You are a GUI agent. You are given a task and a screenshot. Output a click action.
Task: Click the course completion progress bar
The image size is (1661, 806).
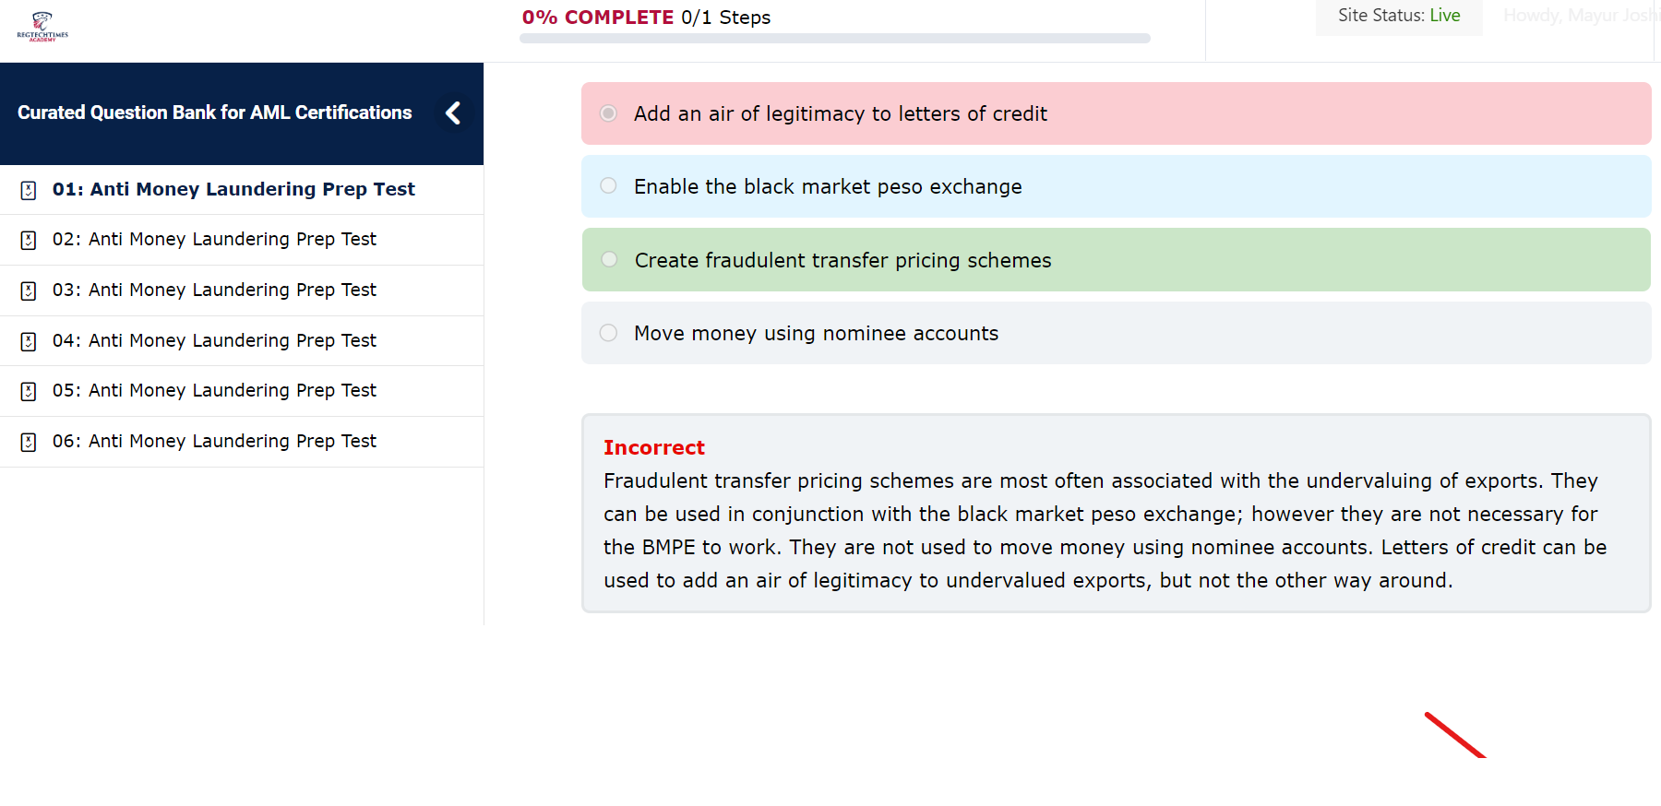(x=834, y=39)
